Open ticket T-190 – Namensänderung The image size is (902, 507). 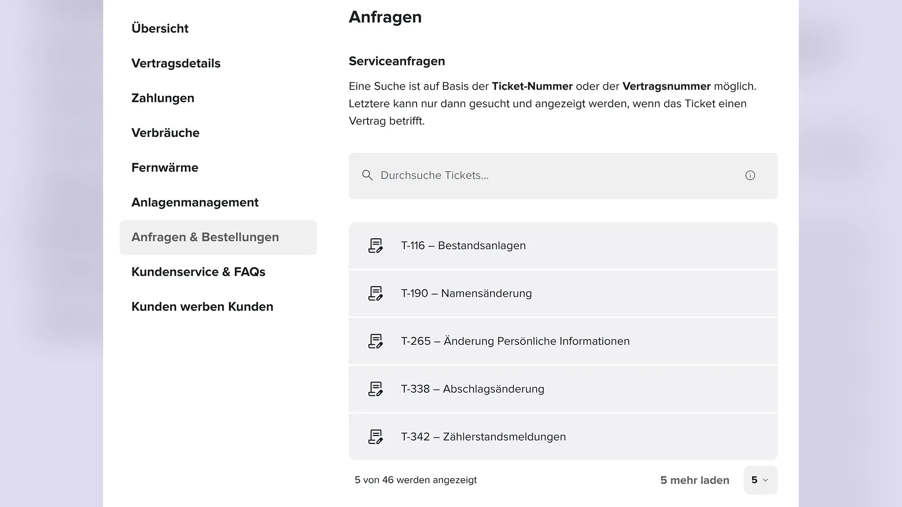563,293
